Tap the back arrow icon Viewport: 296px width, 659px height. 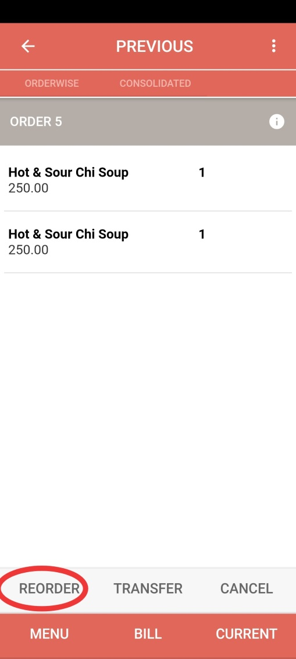pyautogui.click(x=28, y=46)
